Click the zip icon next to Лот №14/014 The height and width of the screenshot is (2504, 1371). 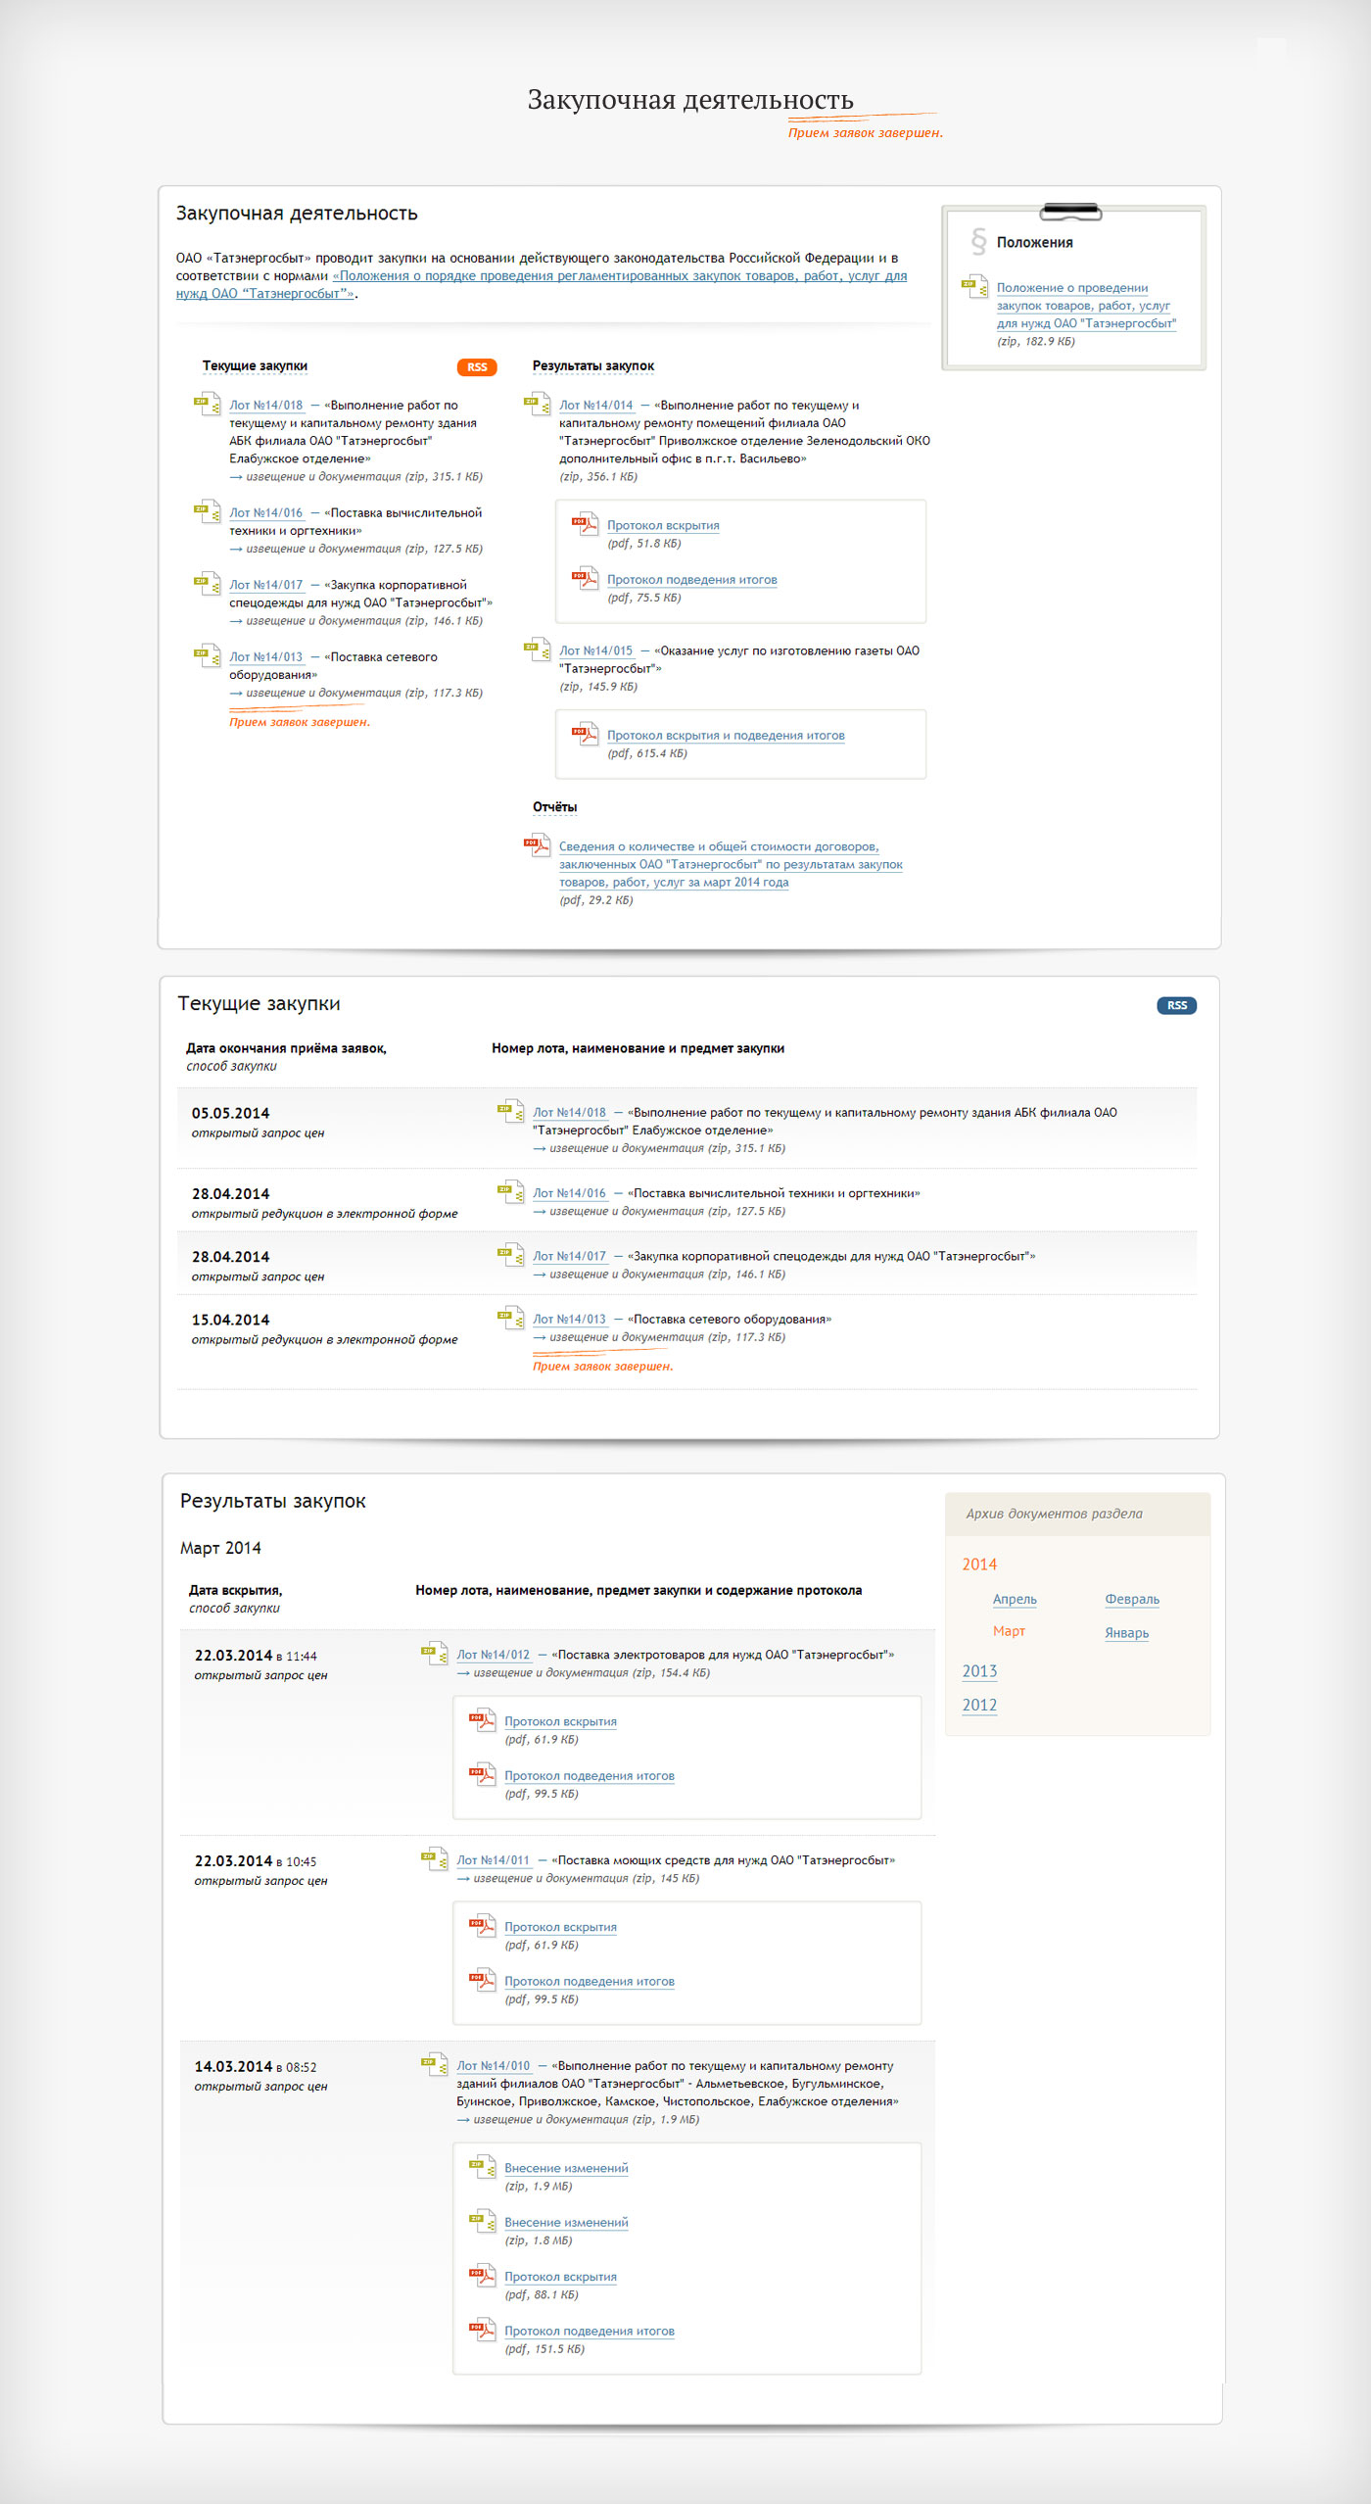[x=537, y=404]
